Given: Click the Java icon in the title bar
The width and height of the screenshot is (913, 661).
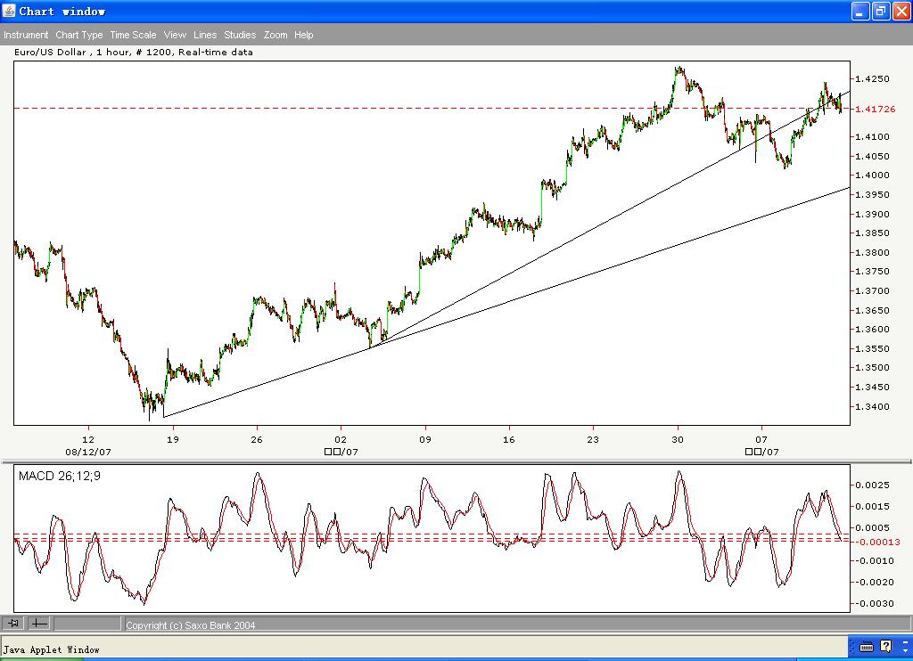Looking at the screenshot, I should (9, 11).
